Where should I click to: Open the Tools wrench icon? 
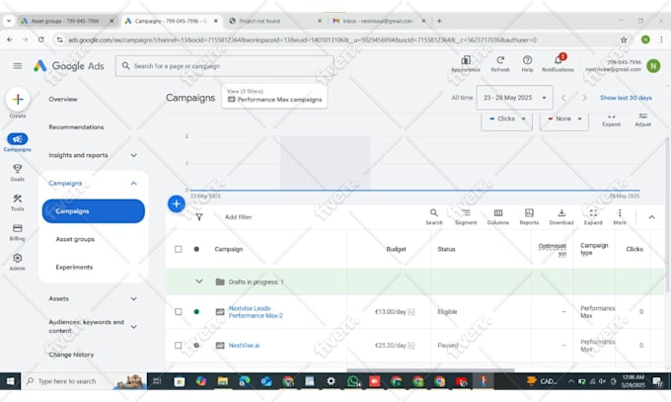(17, 199)
